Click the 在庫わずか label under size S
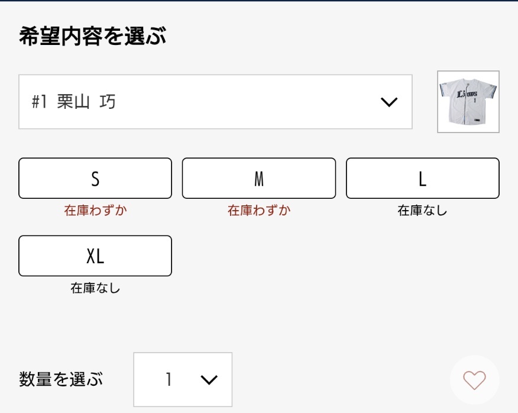Screen dimensions: 518x413 click(x=95, y=210)
